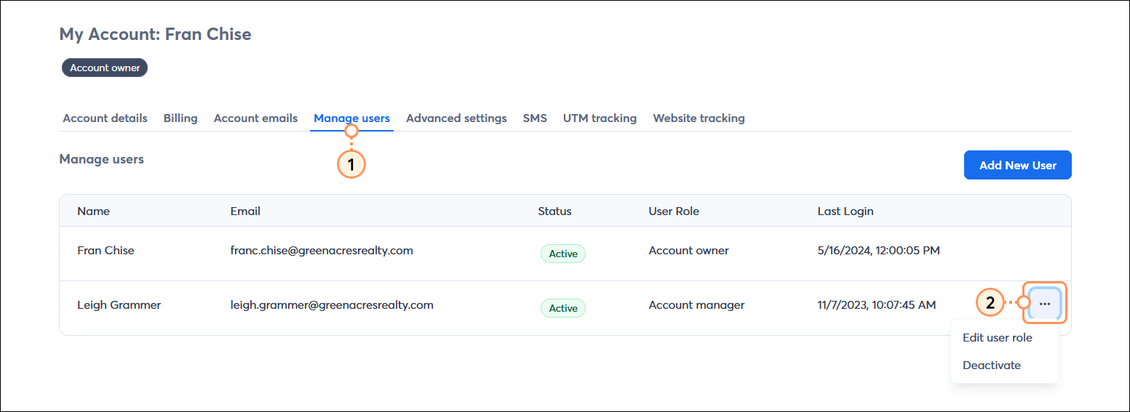Click the Account owner badge
Viewport: 1130px width, 412px height.
105,68
